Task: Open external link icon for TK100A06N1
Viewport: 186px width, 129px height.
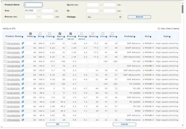Action: (x=23, y=84)
